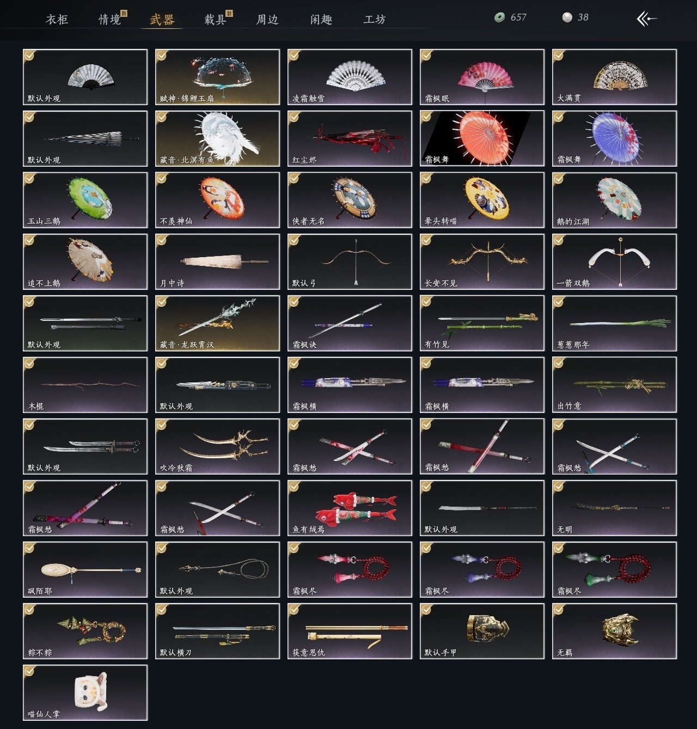The height and width of the screenshot is (729, 697).
Task: Select the 飒陌耶 spoon weapon skin
Action: coord(85,569)
